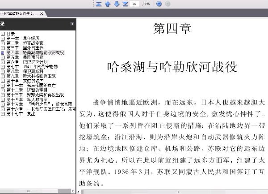
Task: Open bookmark 第十六章 一长制与波拿巴主义
Action: point(41,109)
